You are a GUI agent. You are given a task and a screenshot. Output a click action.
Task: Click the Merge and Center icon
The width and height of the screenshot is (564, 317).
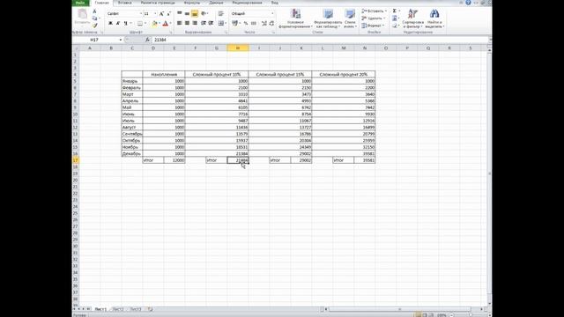point(221,24)
